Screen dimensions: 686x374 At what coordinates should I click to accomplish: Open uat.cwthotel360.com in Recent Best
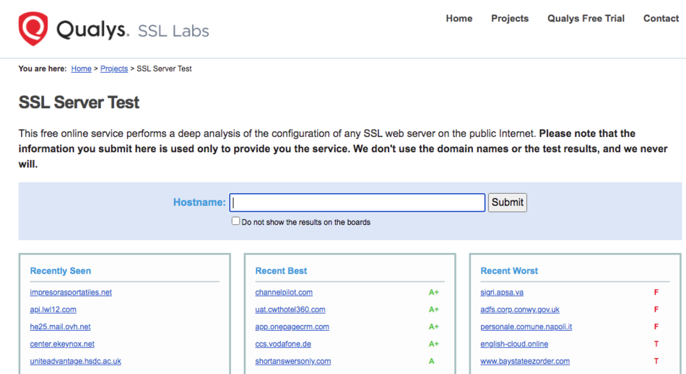point(290,309)
